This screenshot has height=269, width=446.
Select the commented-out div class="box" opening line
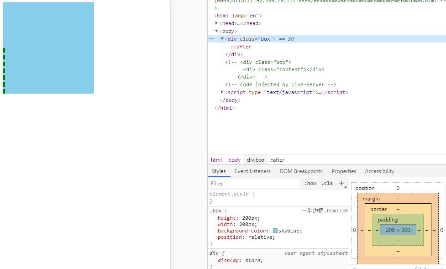[x=258, y=62]
